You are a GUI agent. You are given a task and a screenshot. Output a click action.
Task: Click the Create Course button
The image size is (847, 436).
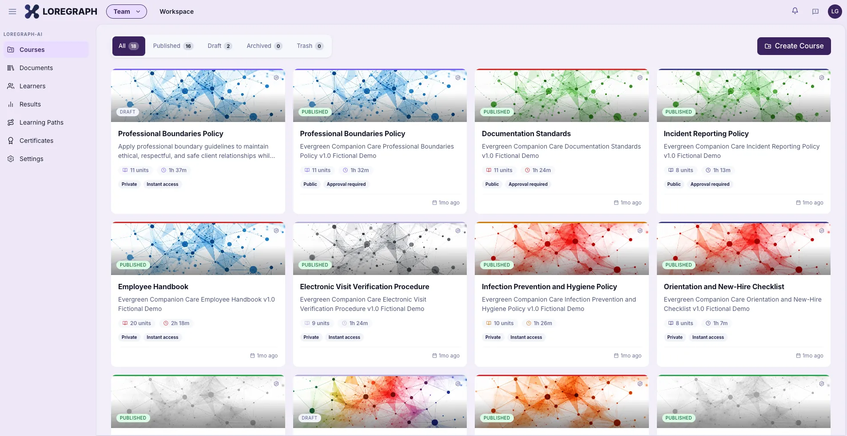[794, 46]
